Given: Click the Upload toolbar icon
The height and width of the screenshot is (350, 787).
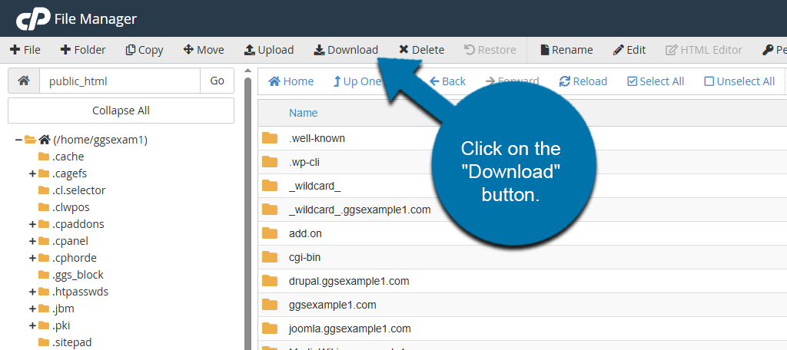Looking at the screenshot, I should [250, 50].
